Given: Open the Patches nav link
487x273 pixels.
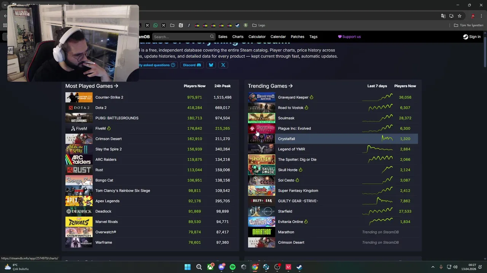Looking at the screenshot, I should tap(298, 37).
